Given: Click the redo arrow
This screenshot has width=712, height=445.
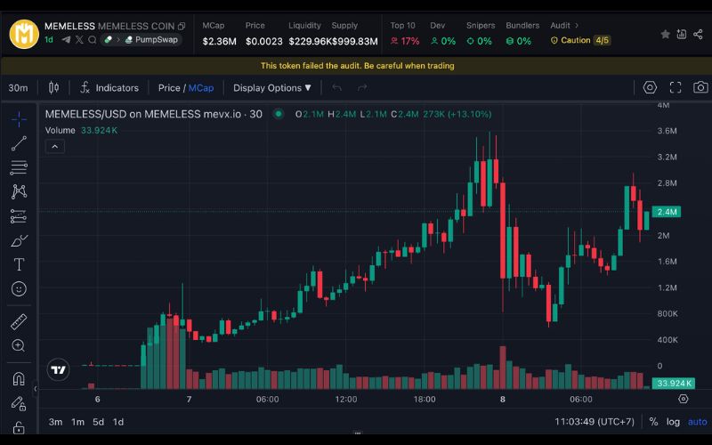Looking at the screenshot, I should tap(362, 87).
